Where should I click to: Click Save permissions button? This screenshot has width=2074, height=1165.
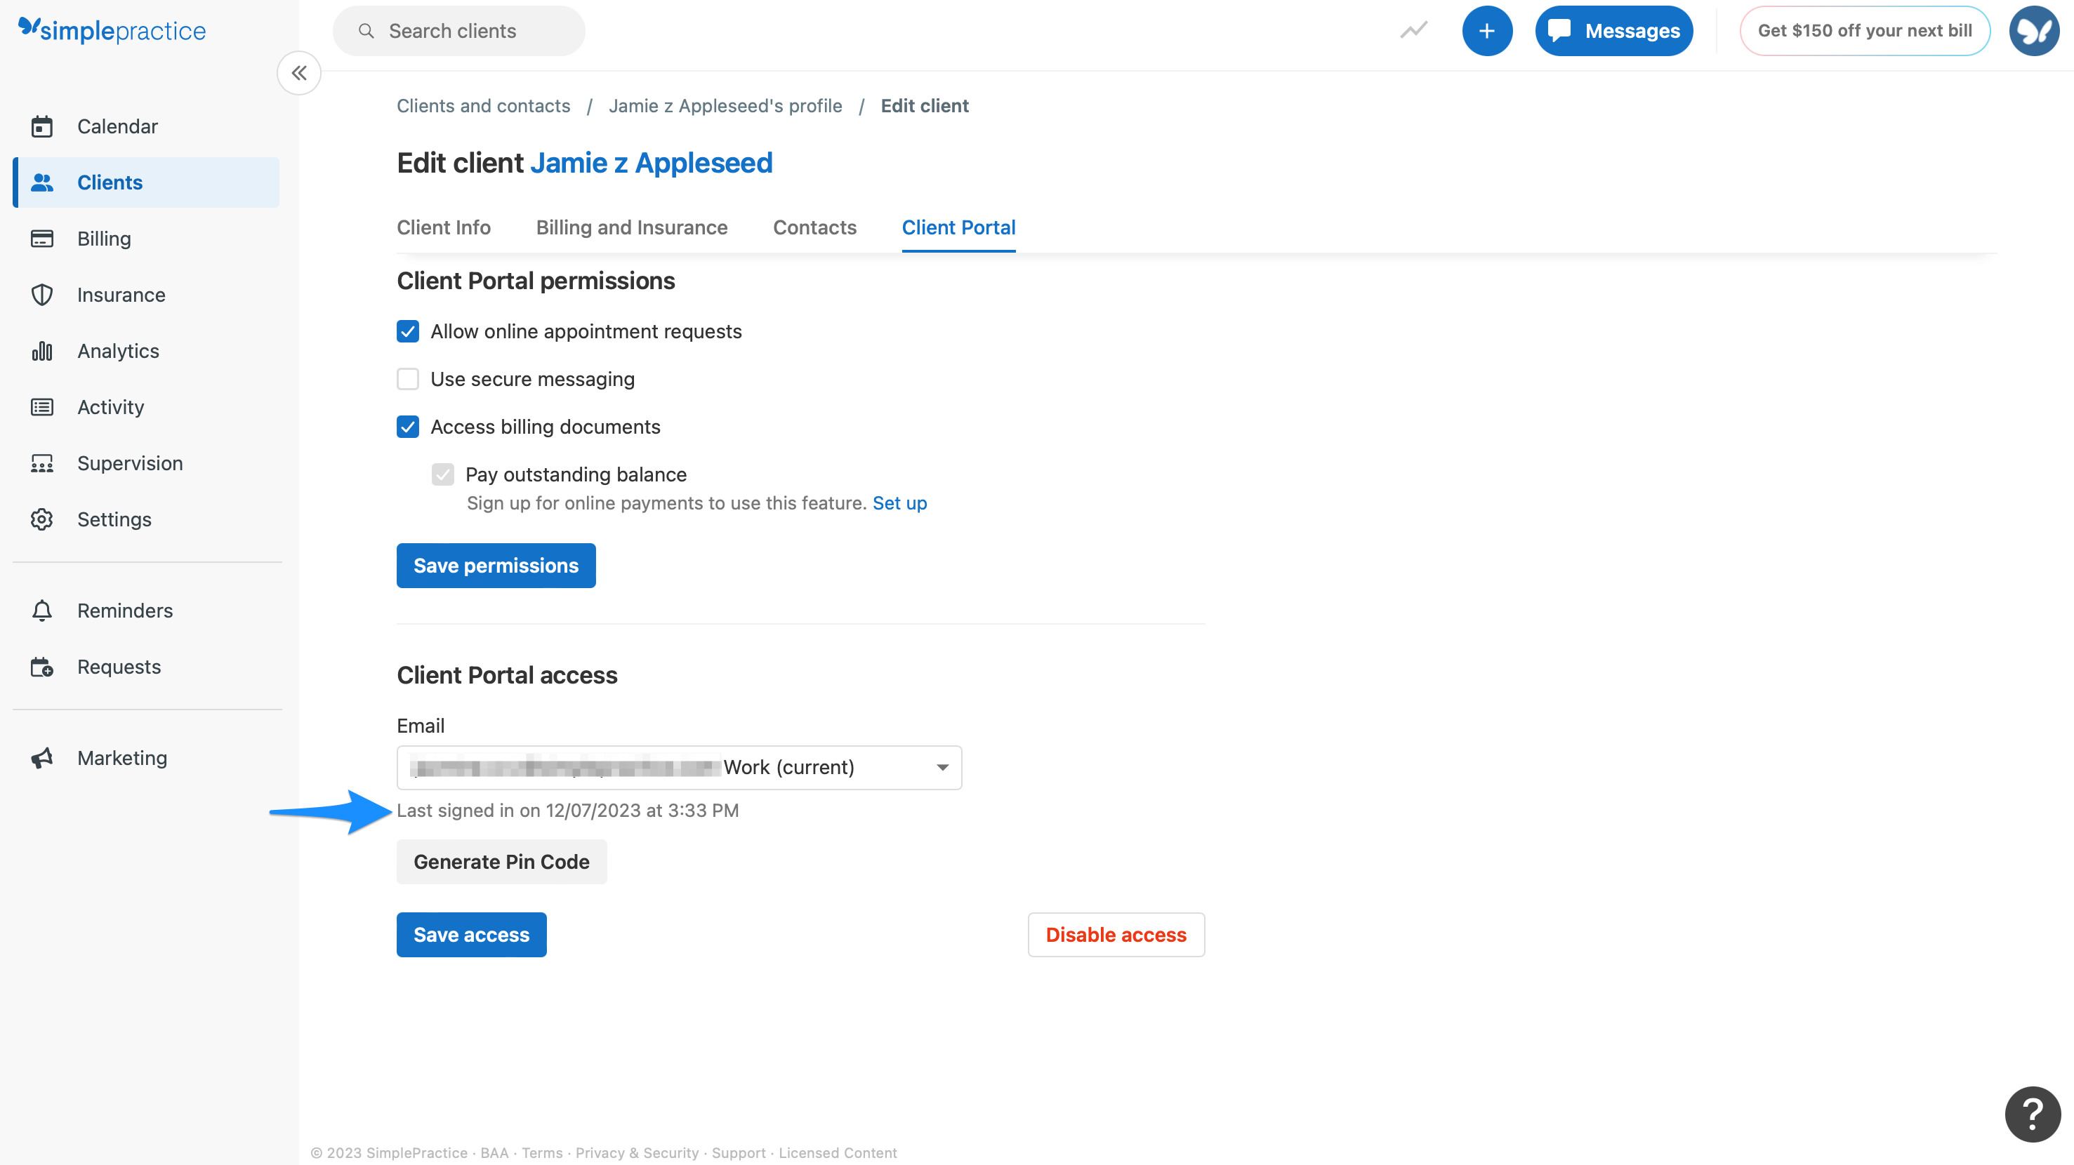pos(496,566)
